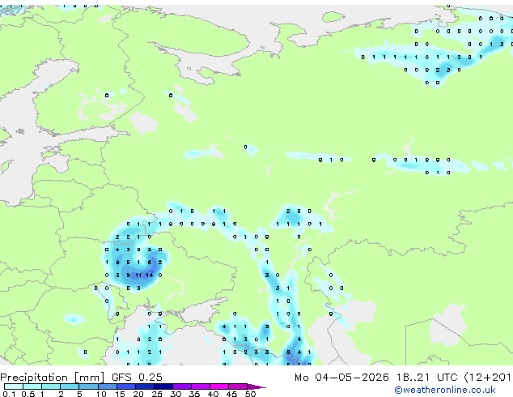Viewport: 513px width, 397px height.
Task: Click the "Precipitation [mm]" title text
Action: click(52, 378)
